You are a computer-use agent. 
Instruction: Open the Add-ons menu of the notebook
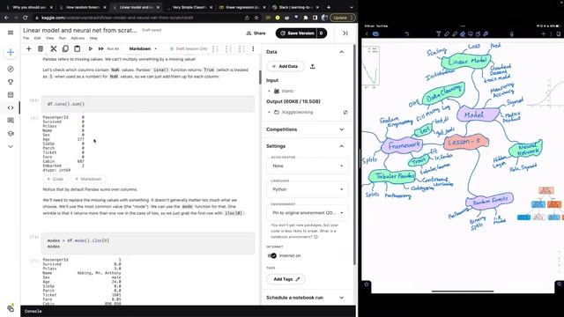[x=78, y=38]
